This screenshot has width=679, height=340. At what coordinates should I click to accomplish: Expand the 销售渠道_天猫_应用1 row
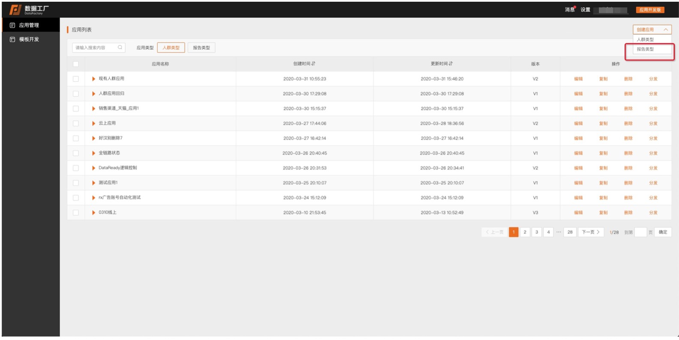click(93, 108)
